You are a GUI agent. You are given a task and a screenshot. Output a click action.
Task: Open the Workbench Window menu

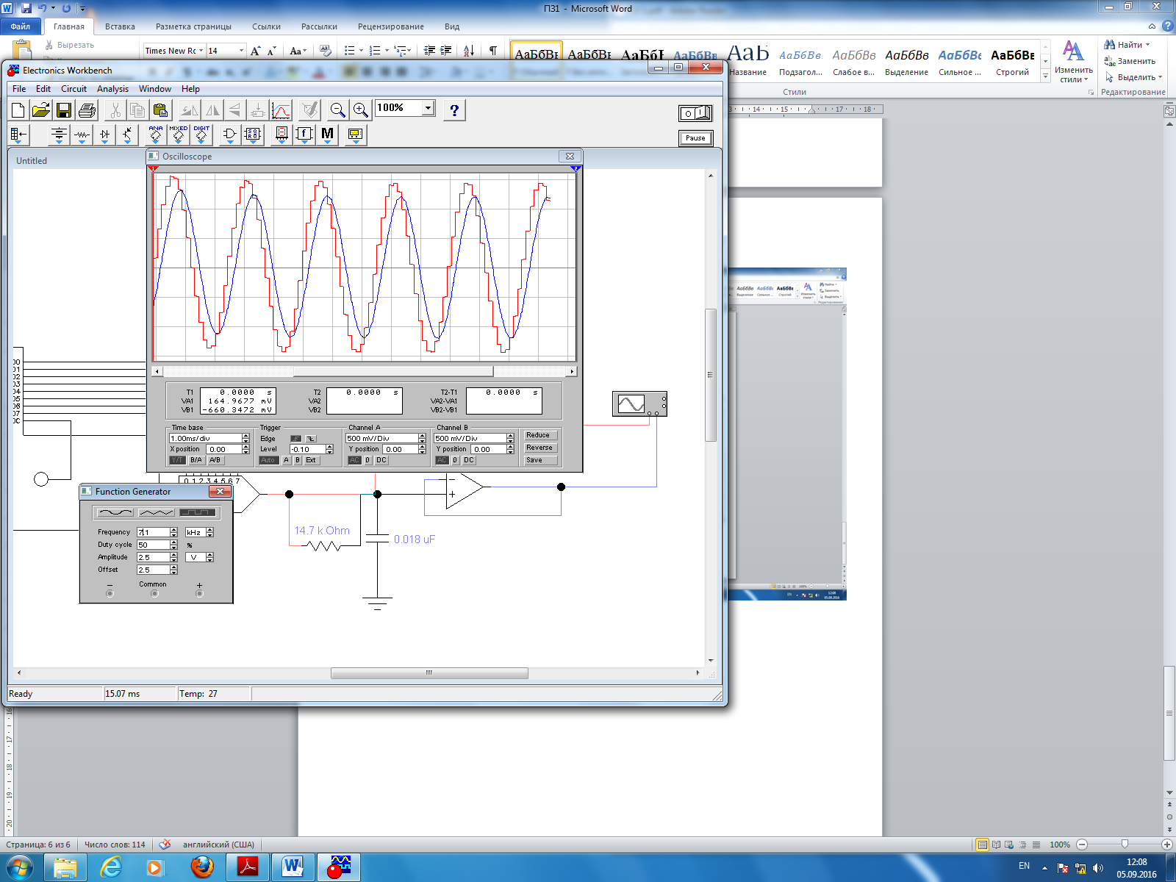[x=155, y=89]
